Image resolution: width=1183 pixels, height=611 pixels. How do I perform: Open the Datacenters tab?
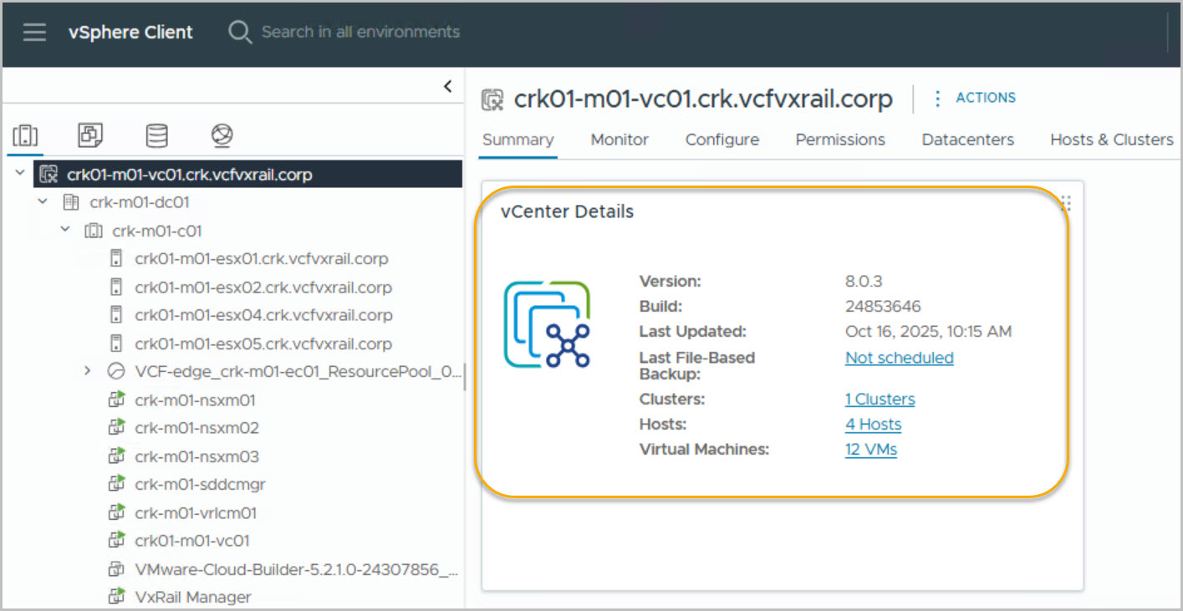[x=968, y=140]
